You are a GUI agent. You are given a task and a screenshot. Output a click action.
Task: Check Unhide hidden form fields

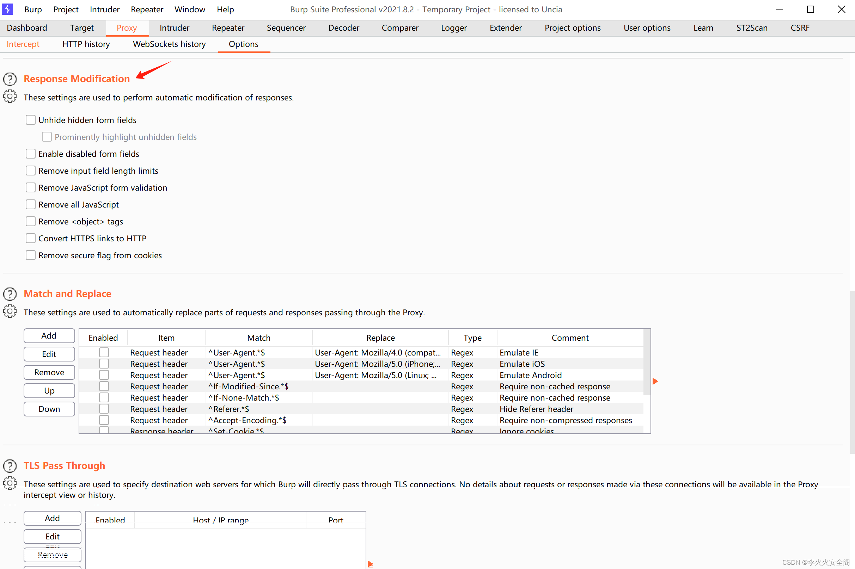[x=30, y=120]
